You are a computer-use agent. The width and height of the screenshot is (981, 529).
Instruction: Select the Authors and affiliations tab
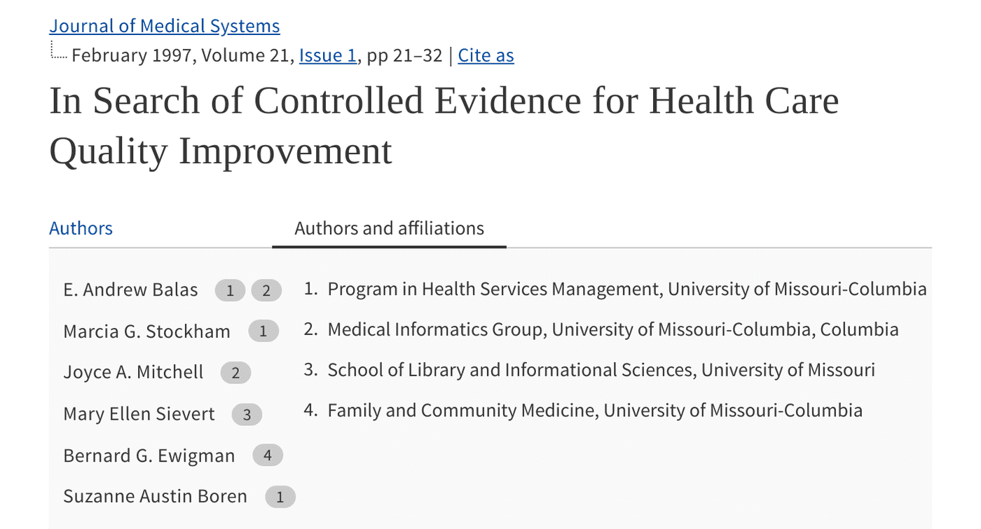[389, 228]
